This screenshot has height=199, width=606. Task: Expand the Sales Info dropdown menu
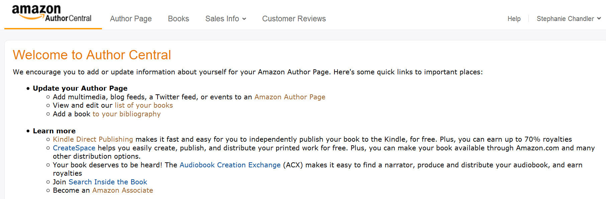pos(225,19)
